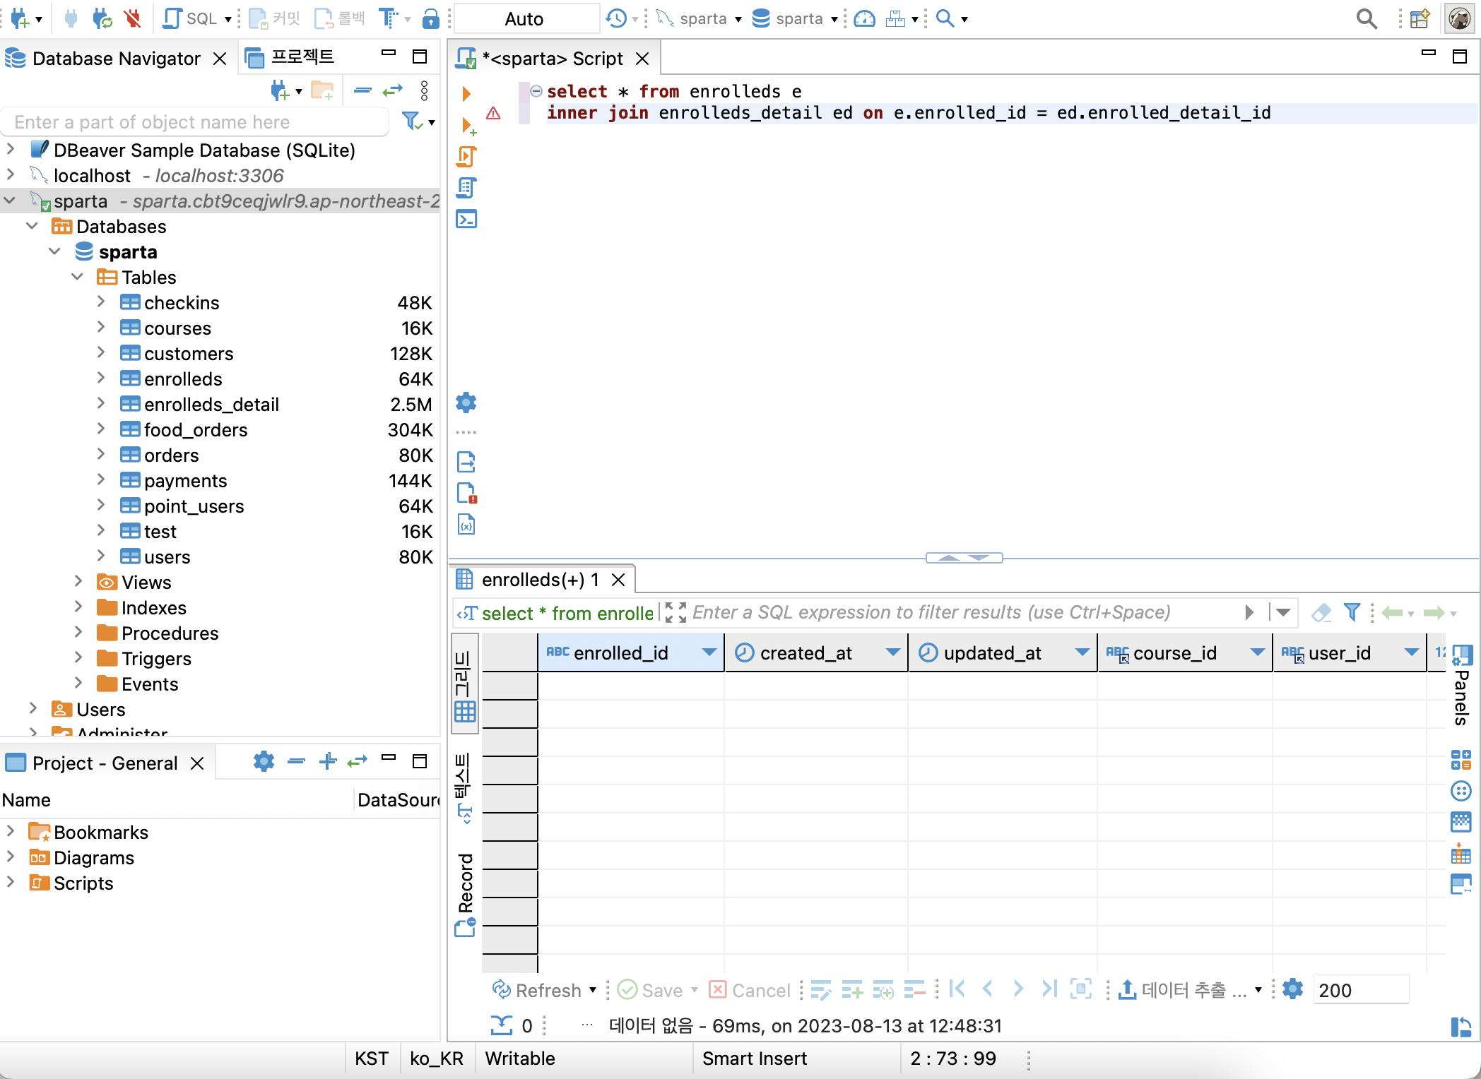
Task: Click the KST timezone status item
Action: click(372, 1059)
